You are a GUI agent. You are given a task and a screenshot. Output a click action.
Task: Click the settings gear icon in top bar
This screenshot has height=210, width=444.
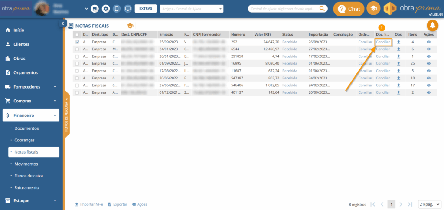(x=105, y=9)
